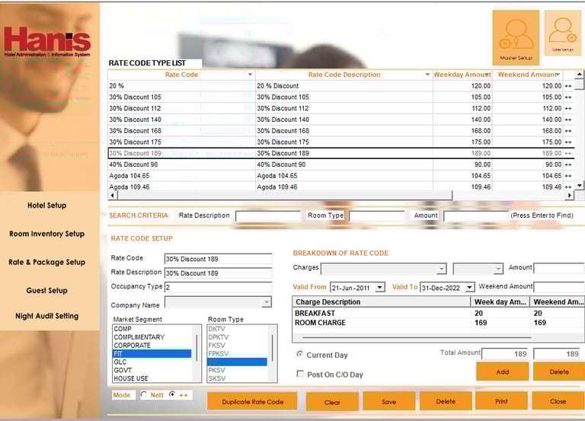Open Room Inventory Setup menu
The image size is (585, 421).
[x=47, y=234]
